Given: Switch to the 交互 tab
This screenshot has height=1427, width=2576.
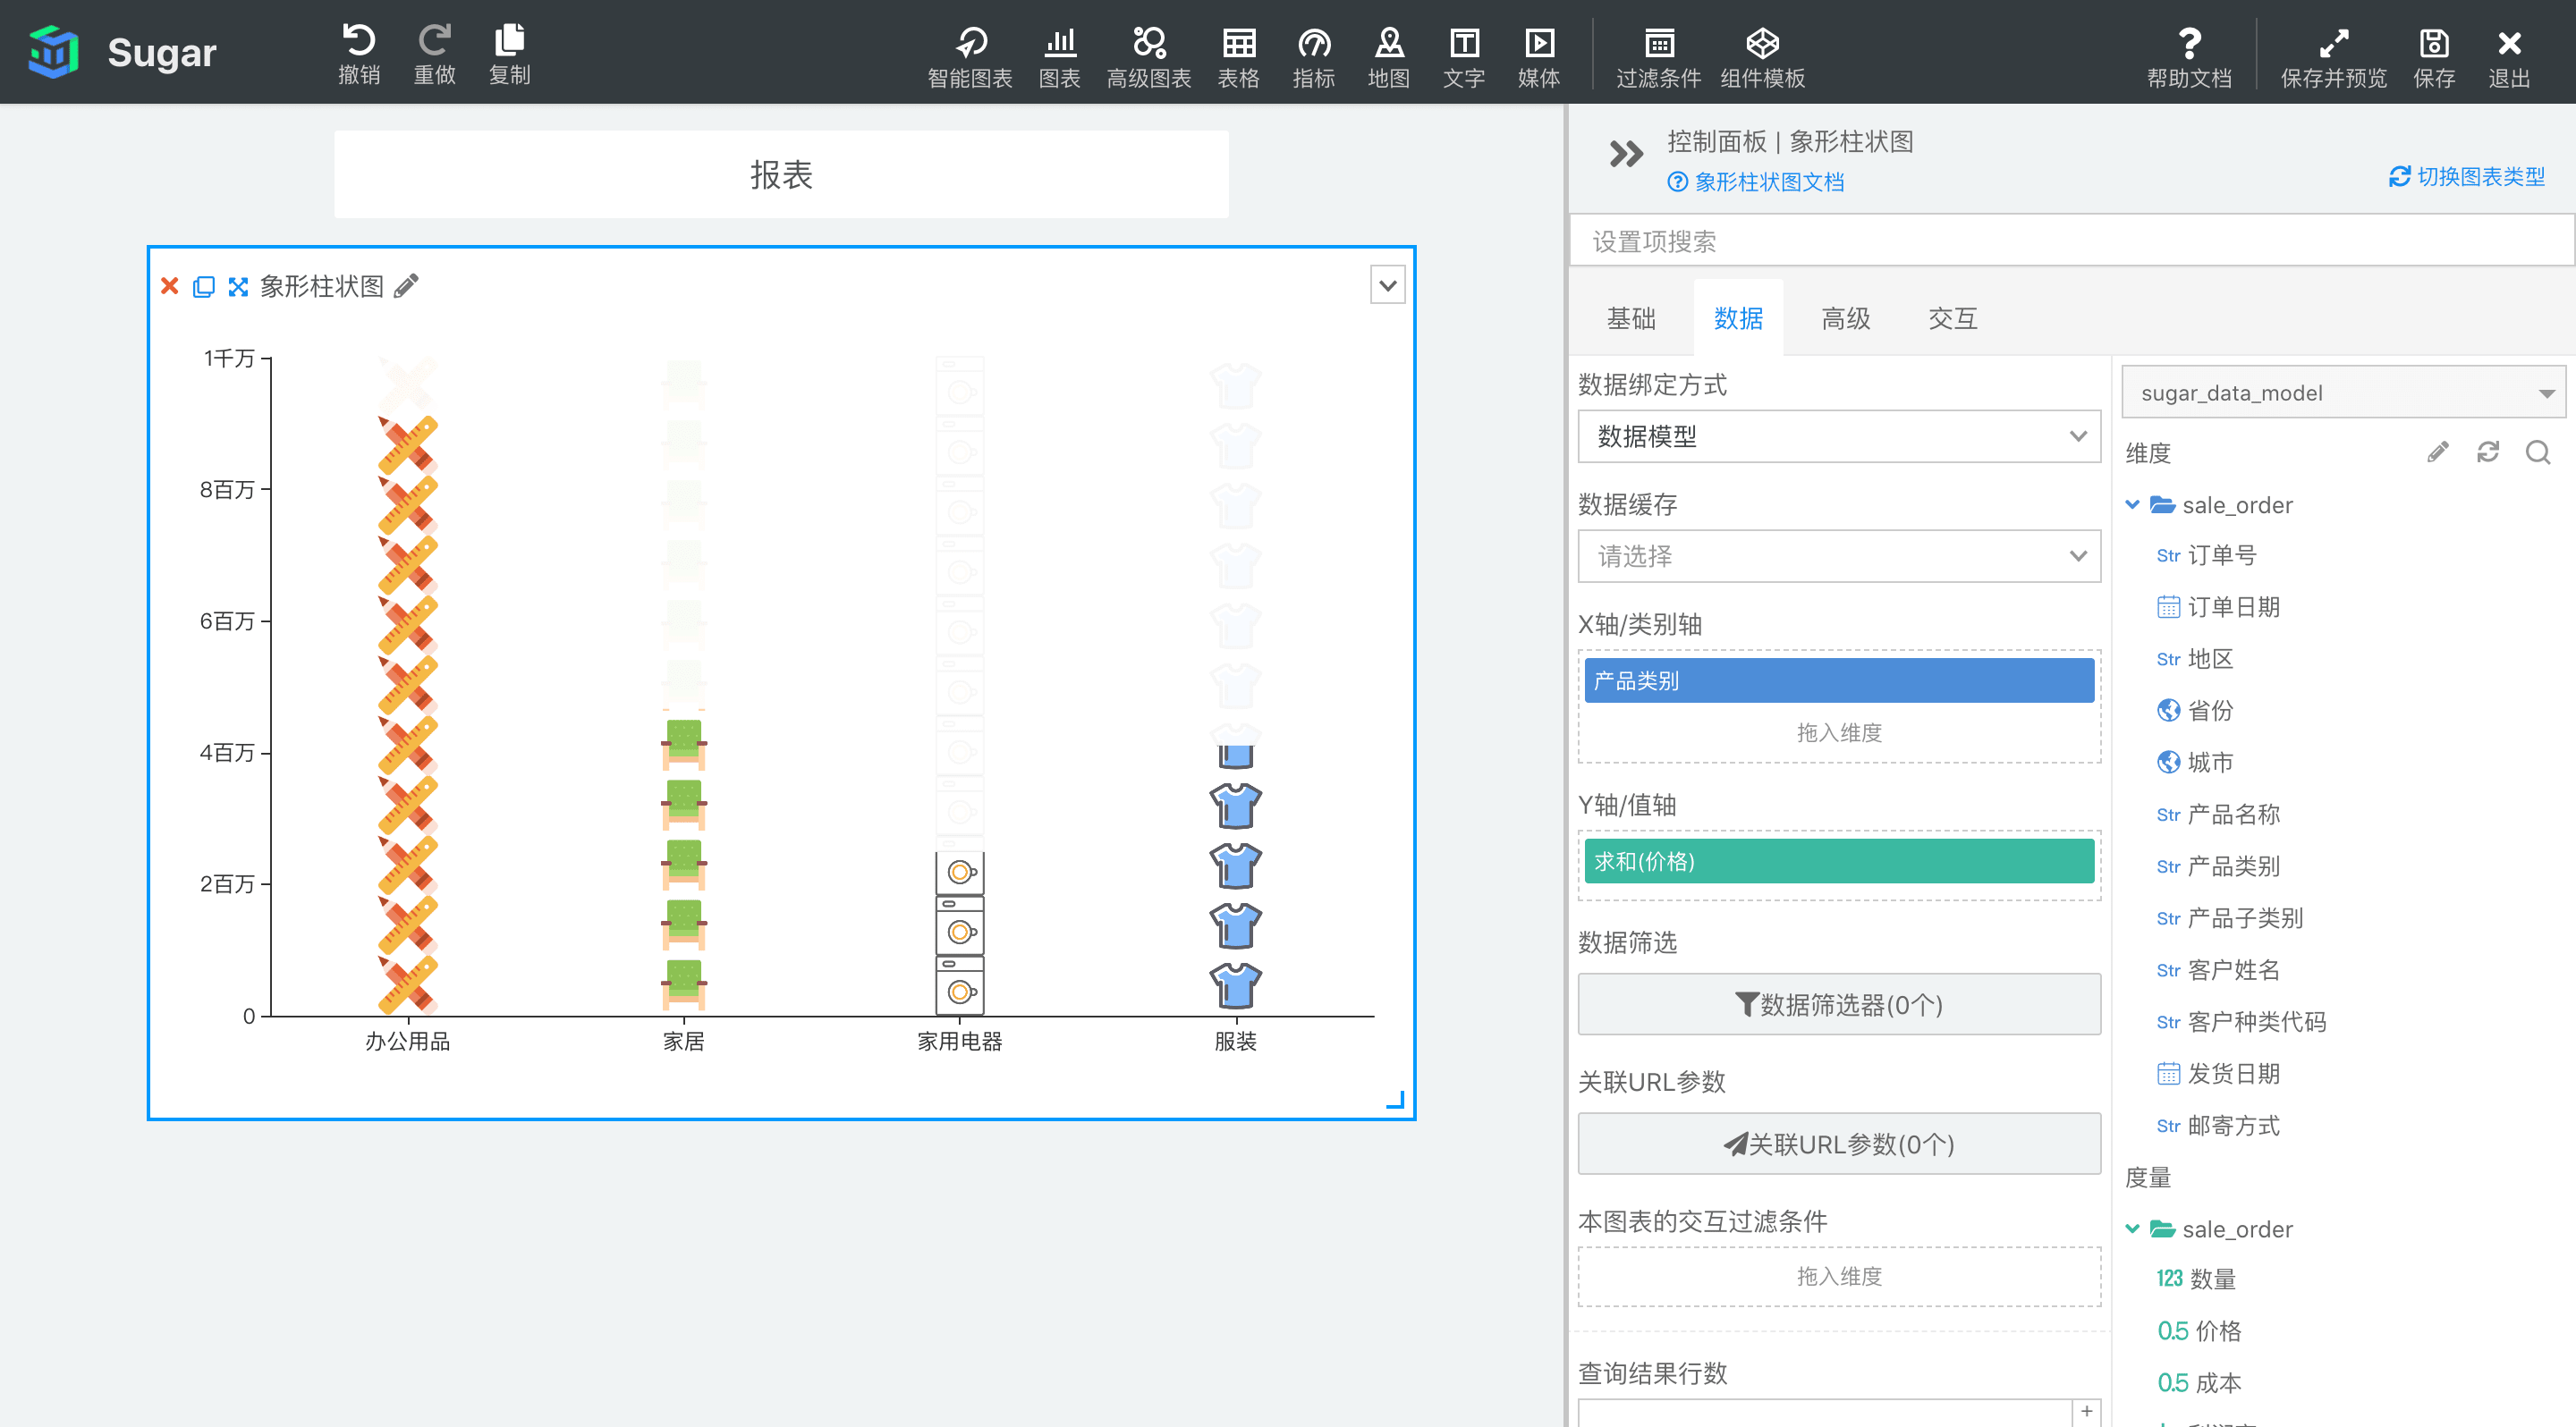Looking at the screenshot, I should click(x=1953, y=319).
